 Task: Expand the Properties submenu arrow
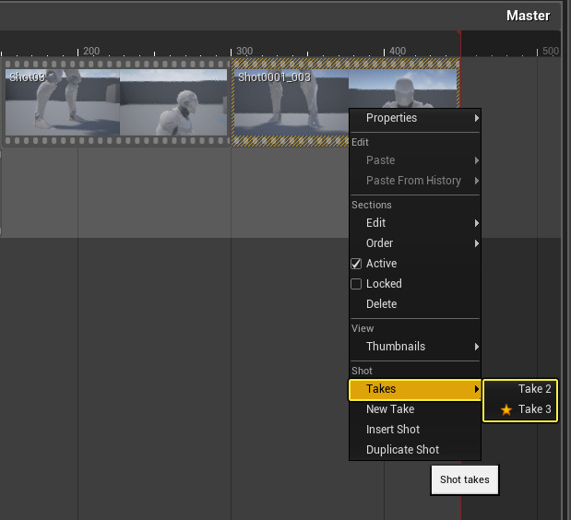pyautogui.click(x=476, y=118)
